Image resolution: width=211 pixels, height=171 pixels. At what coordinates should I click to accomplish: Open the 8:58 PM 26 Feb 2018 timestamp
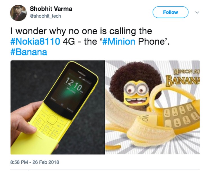coord(35,162)
